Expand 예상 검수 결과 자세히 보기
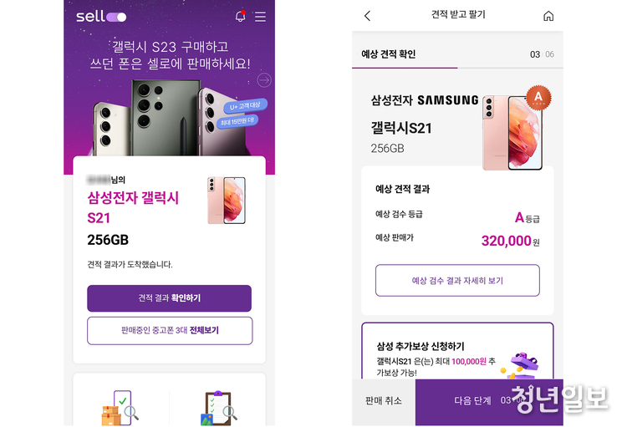 pos(457,280)
